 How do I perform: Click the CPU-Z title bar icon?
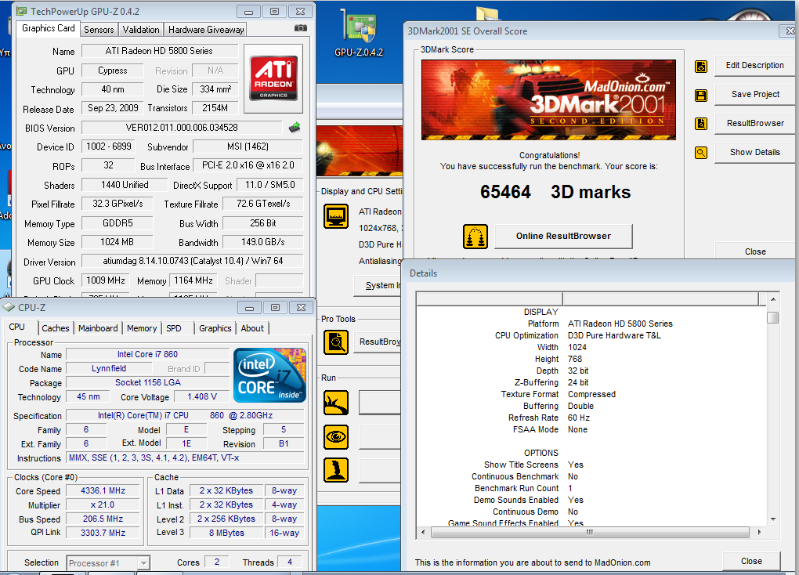pyautogui.click(x=9, y=307)
